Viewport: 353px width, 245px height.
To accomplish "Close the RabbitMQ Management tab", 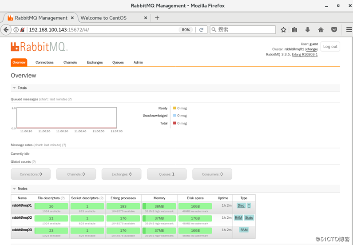I will tap(72, 18).
